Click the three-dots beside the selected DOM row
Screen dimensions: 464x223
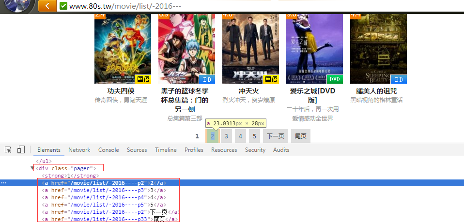point(3,183)
